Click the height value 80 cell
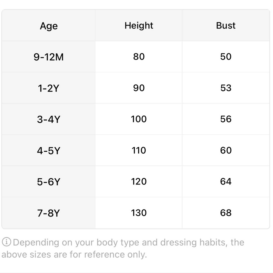The image size is (273, 273). click(x=139, y=57)
